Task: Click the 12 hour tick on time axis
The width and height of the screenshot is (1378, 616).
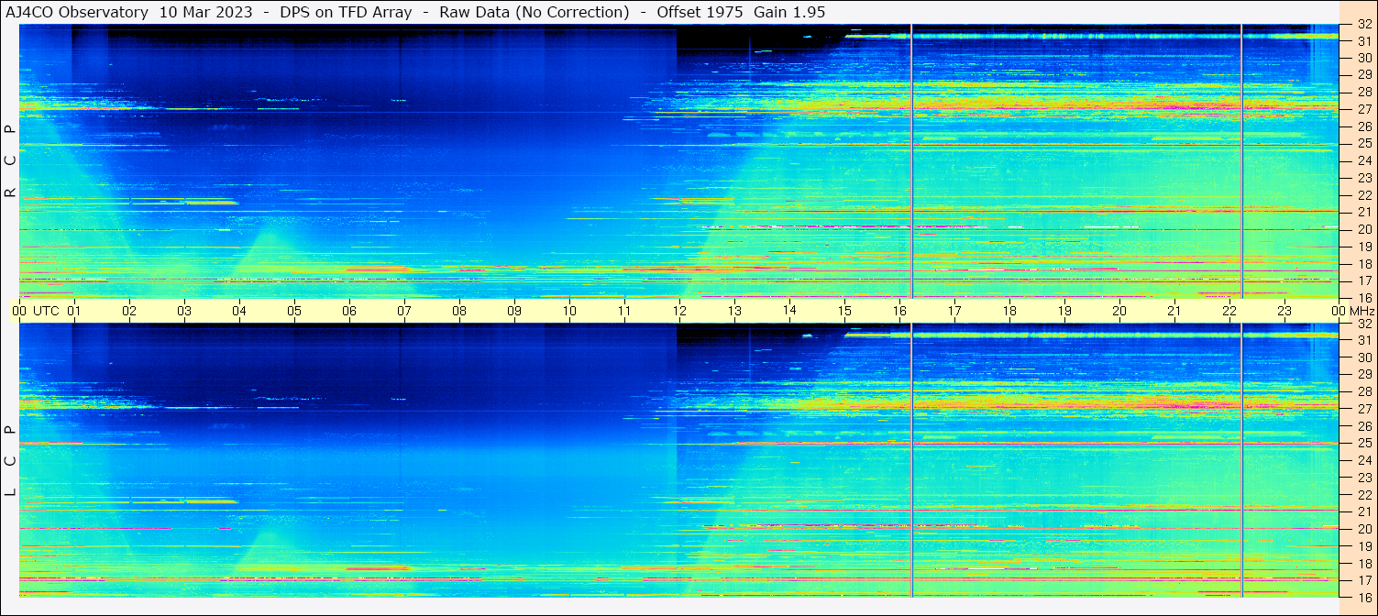Action: point(678,311)
